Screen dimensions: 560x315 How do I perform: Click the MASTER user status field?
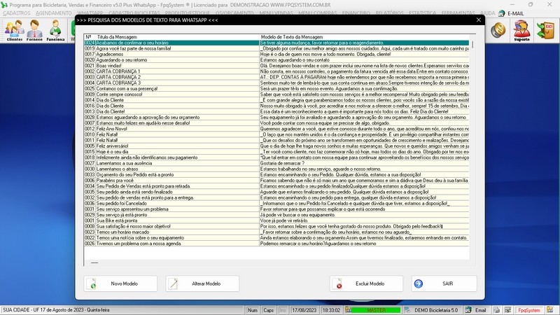(x=377, y=310)
